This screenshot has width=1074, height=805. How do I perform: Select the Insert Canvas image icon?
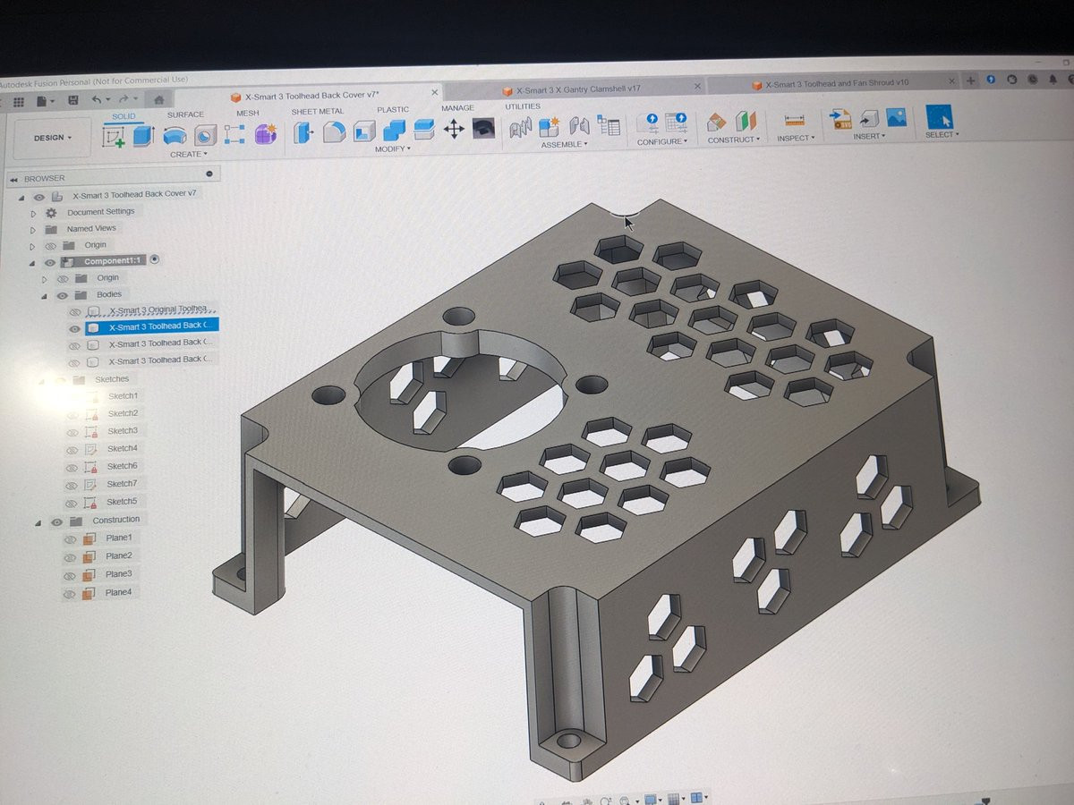[x=896, y=117]
